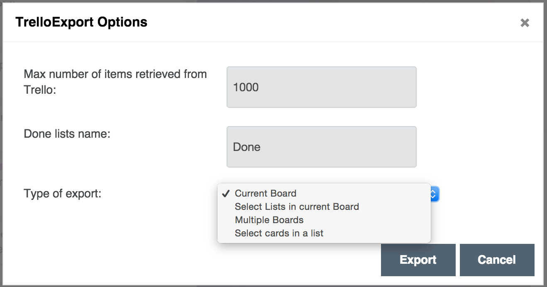This screenshot has width=547, height=287.
Task: Confirm export with Export button
Action: coord(418,260)
